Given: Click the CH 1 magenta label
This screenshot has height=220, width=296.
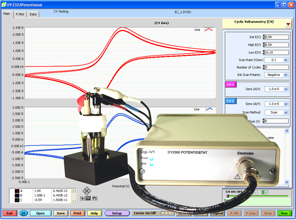Looking at the screenshot, I should [231, 84].
